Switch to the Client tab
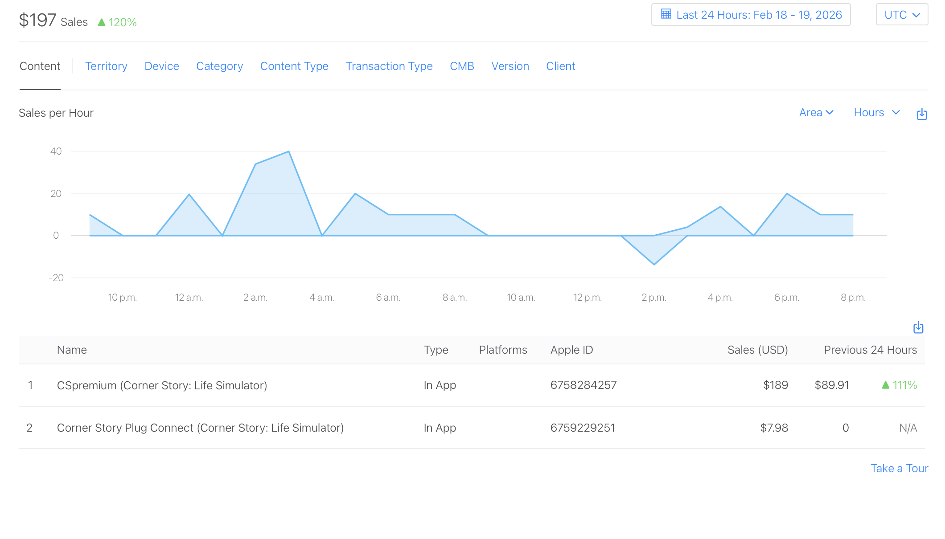 coord(560,66)
